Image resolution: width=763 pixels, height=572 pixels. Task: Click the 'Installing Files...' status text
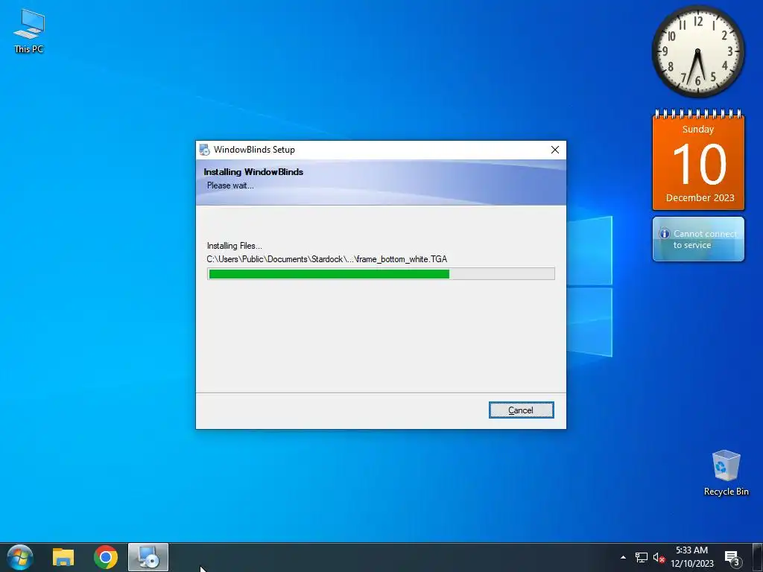click(235, 246)
